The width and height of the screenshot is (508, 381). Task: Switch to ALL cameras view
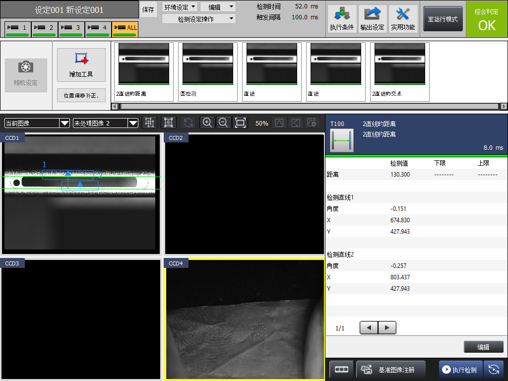point(125,29)
